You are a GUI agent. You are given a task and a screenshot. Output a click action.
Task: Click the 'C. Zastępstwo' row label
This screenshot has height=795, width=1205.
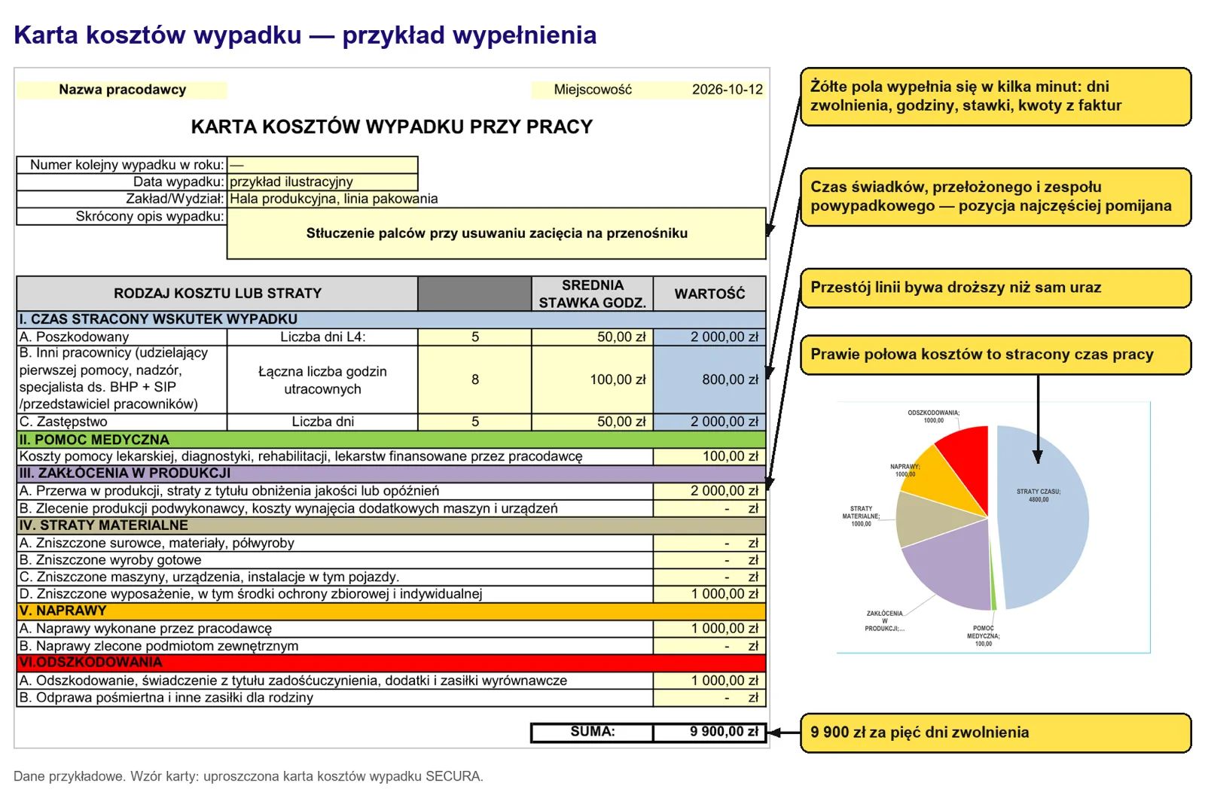pos(122,422)
